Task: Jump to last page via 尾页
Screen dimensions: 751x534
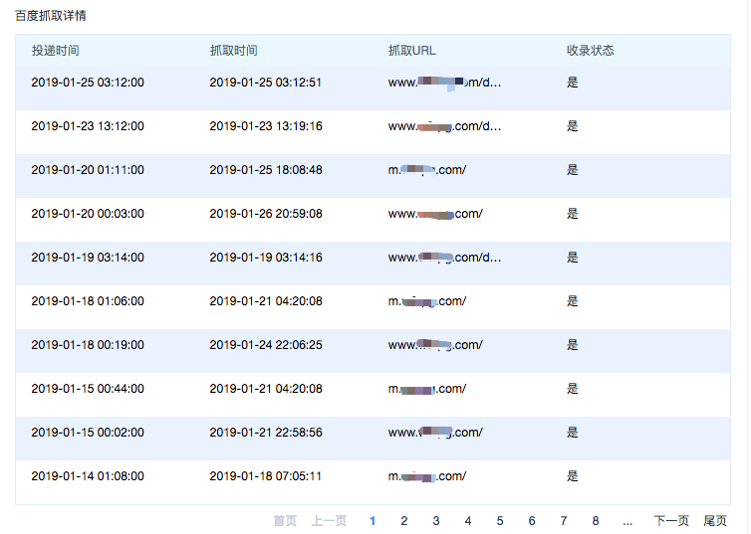Action: pos(715,520)
